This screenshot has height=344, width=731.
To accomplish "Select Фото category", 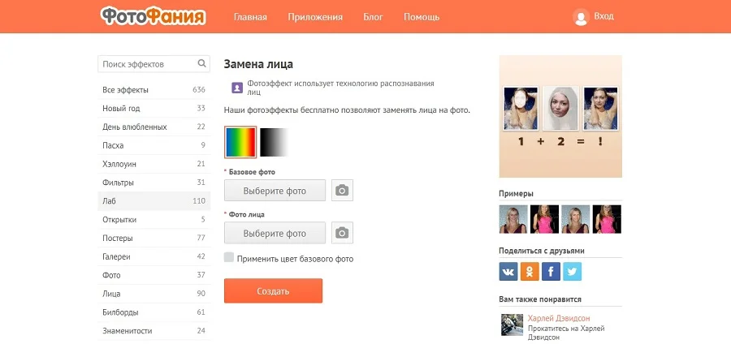I will 154,275.
